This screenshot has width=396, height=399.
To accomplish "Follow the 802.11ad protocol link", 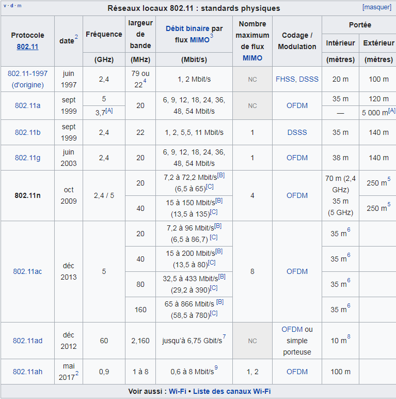I will (x=27, y=341).
